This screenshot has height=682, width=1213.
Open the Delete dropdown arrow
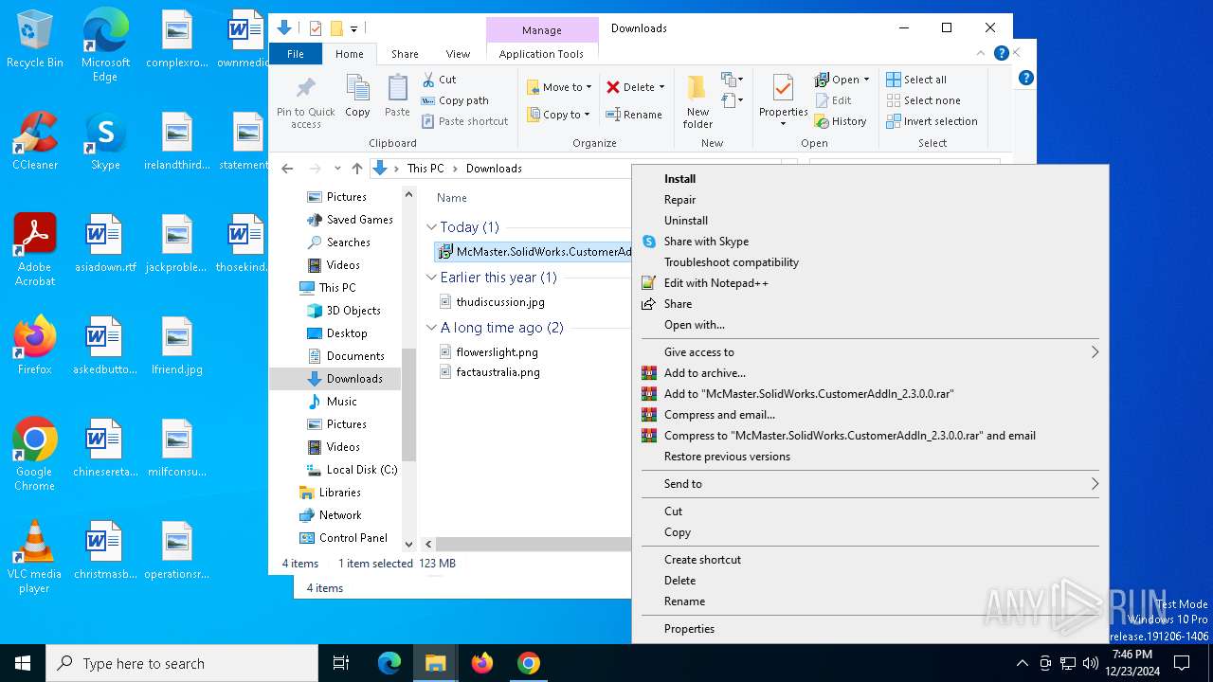click(661, 87)
